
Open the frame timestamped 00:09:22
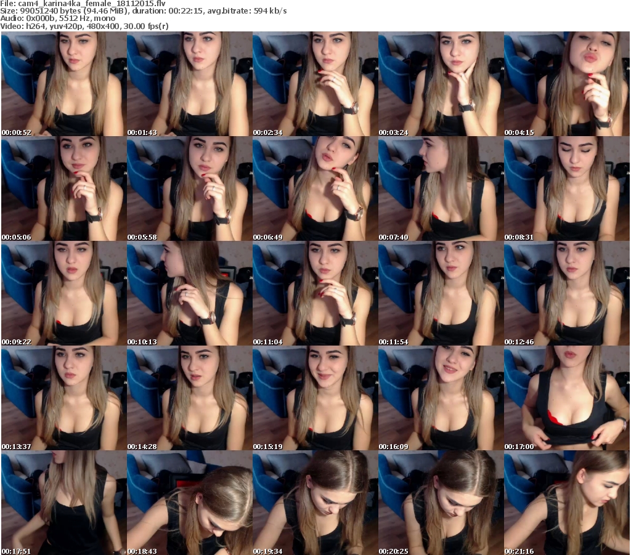pos(64,293)
